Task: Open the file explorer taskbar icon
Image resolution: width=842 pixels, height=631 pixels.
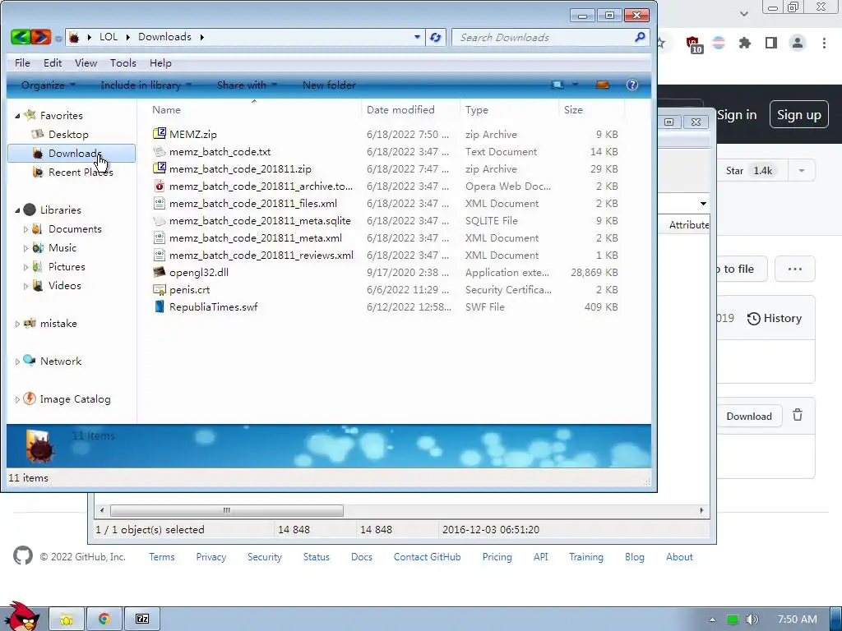Action: click(x=67, y=619)
